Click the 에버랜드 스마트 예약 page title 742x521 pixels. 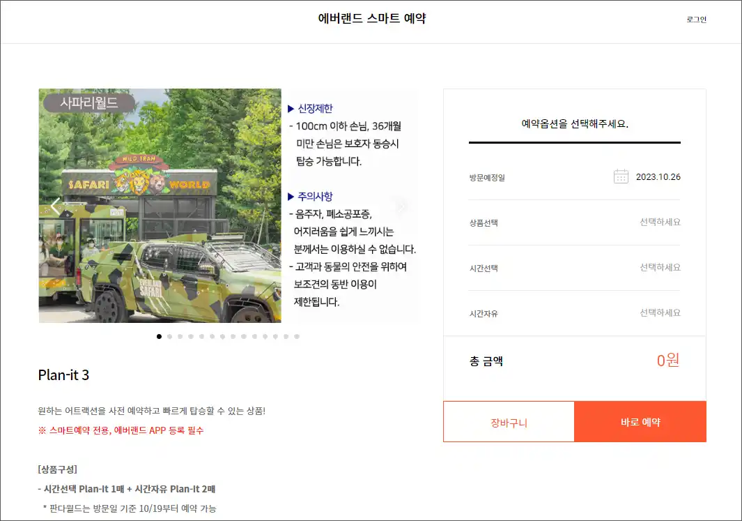point(372,18)
